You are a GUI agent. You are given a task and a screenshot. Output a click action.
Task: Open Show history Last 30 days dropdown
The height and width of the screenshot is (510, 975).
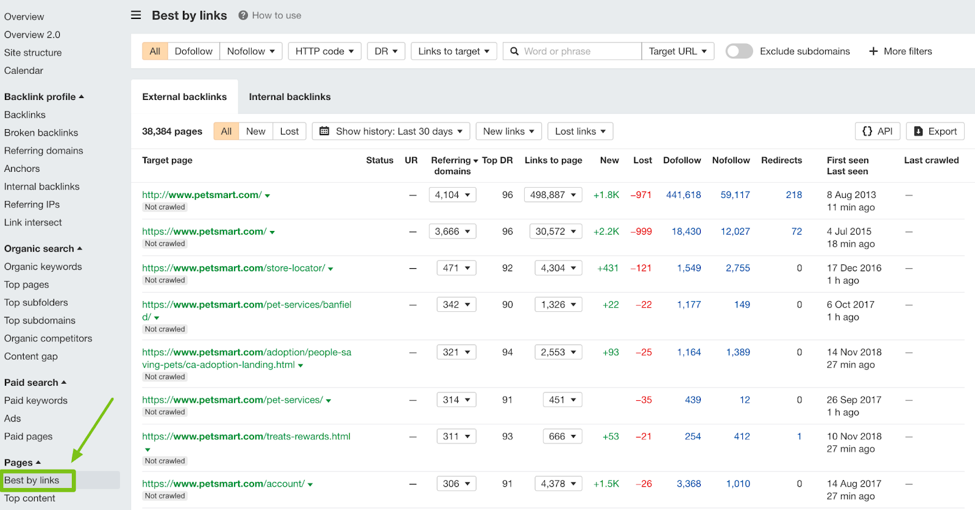(x=391, y=131)
